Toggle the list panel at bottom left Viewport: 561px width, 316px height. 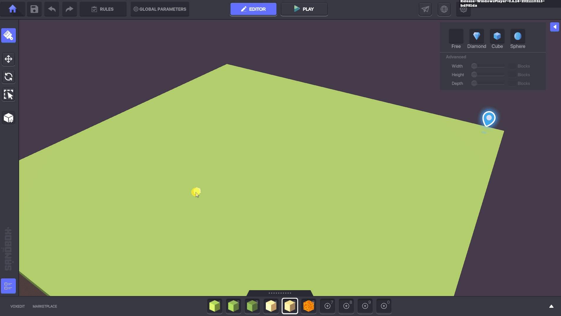pos(9,286)
